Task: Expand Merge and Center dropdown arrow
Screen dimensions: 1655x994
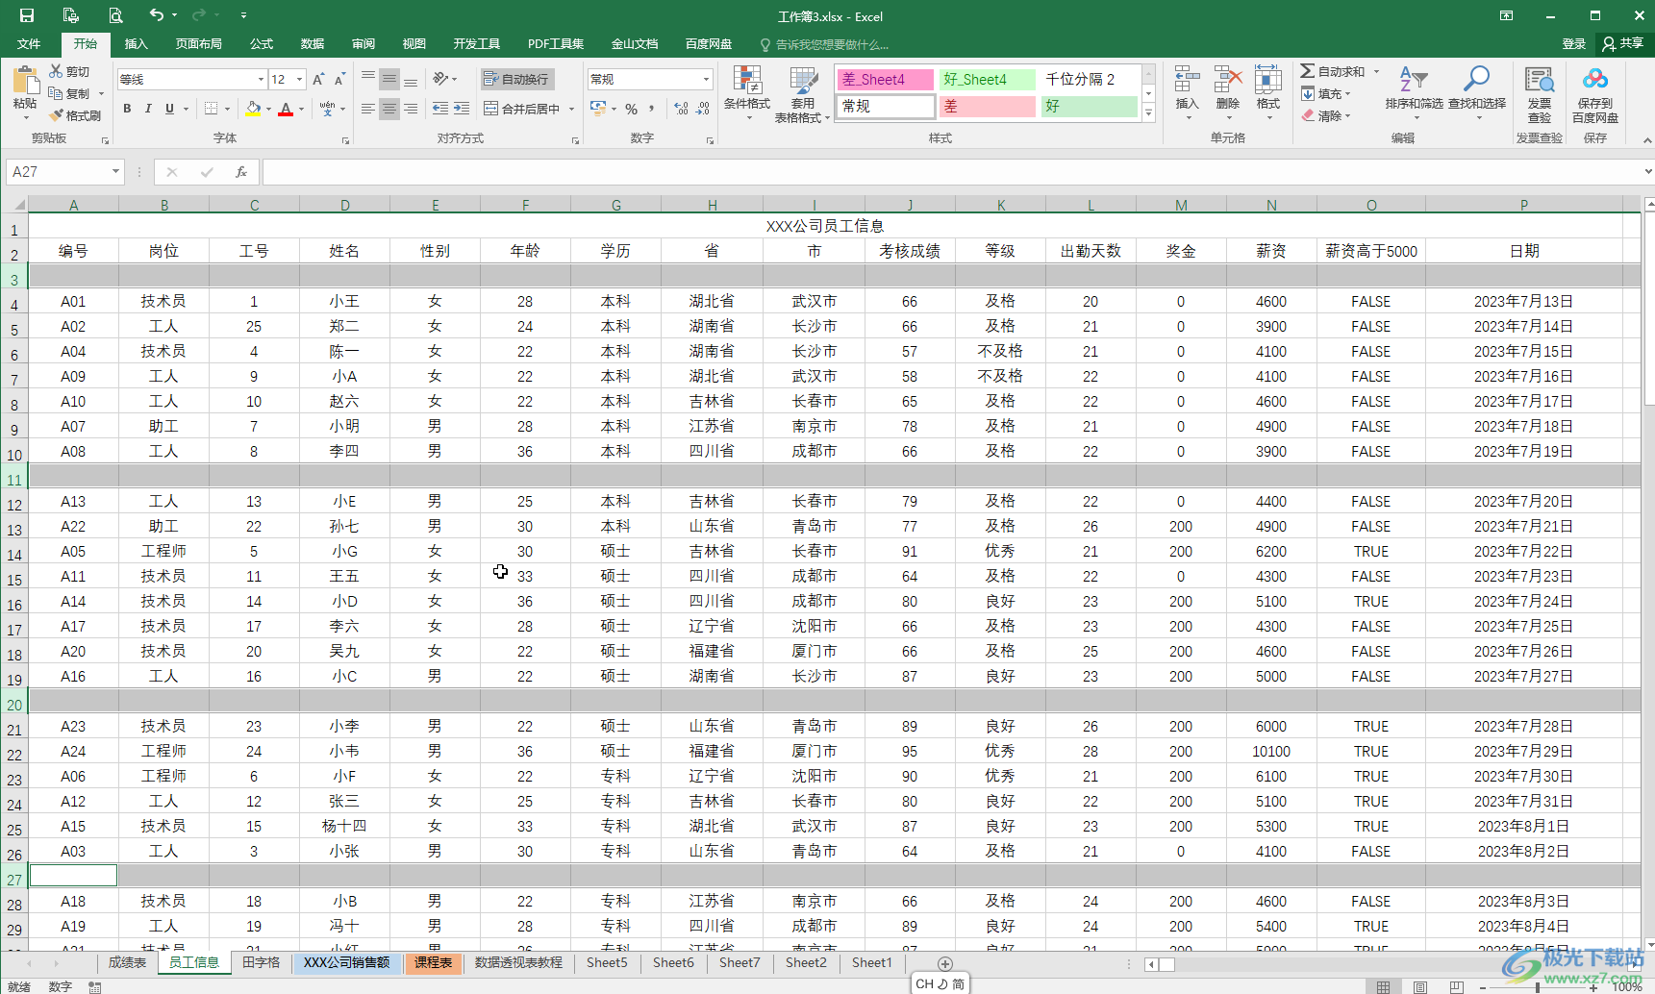Action: click(571, 109)
